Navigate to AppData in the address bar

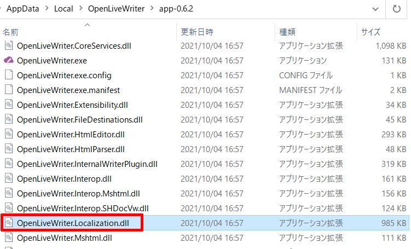coord(23,9)
